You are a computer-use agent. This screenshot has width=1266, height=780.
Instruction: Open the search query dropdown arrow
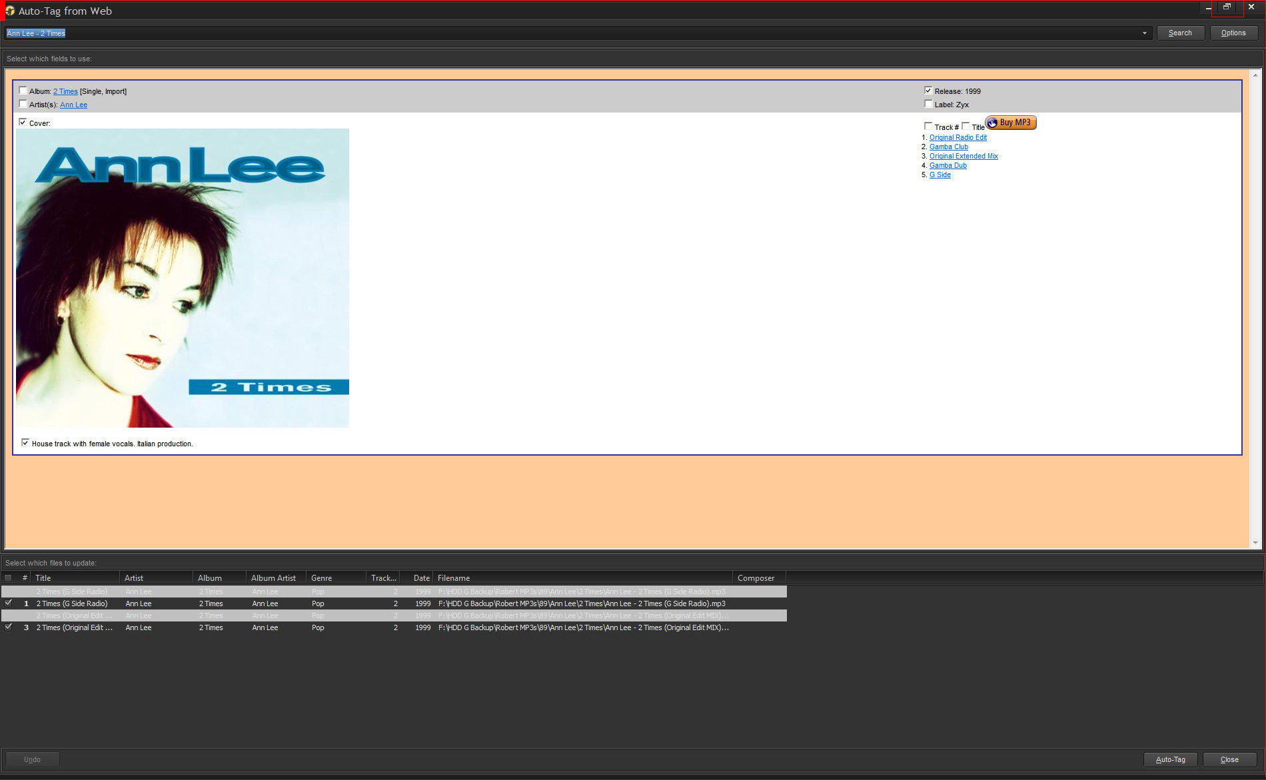[x=1145, y=33]
